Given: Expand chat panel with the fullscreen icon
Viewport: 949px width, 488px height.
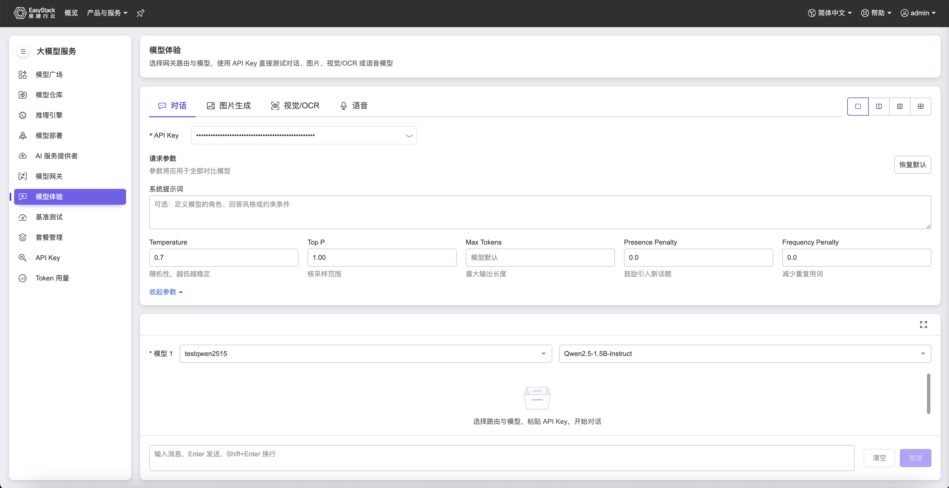Looking at the screenshot, I should 923,324.
